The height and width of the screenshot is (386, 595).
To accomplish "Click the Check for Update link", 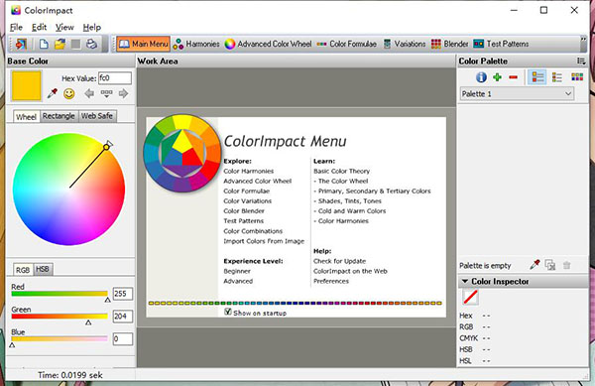I will (339, 261).
